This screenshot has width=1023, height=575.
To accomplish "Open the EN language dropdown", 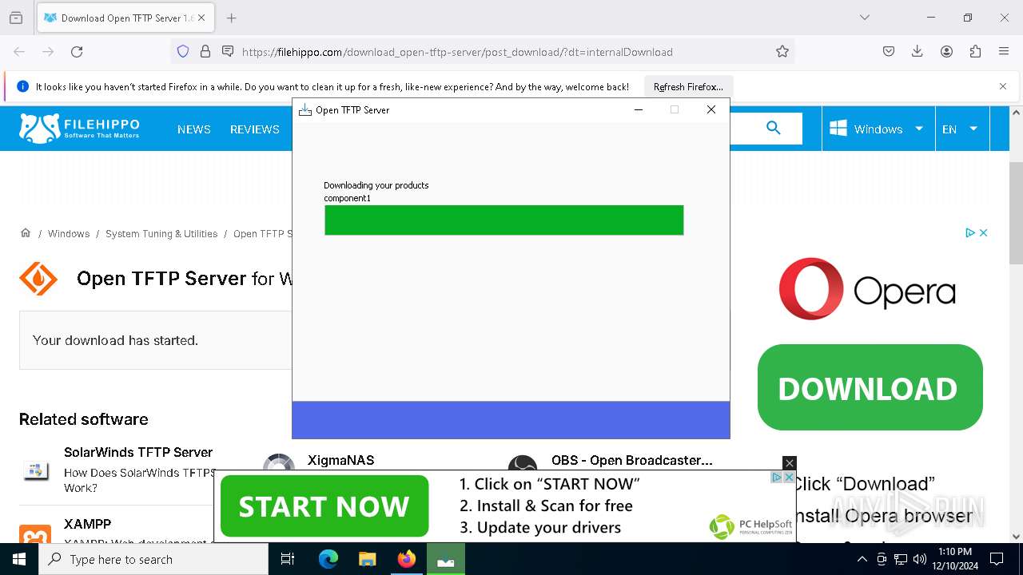I will pyautogui.click(x=962, y=129).
